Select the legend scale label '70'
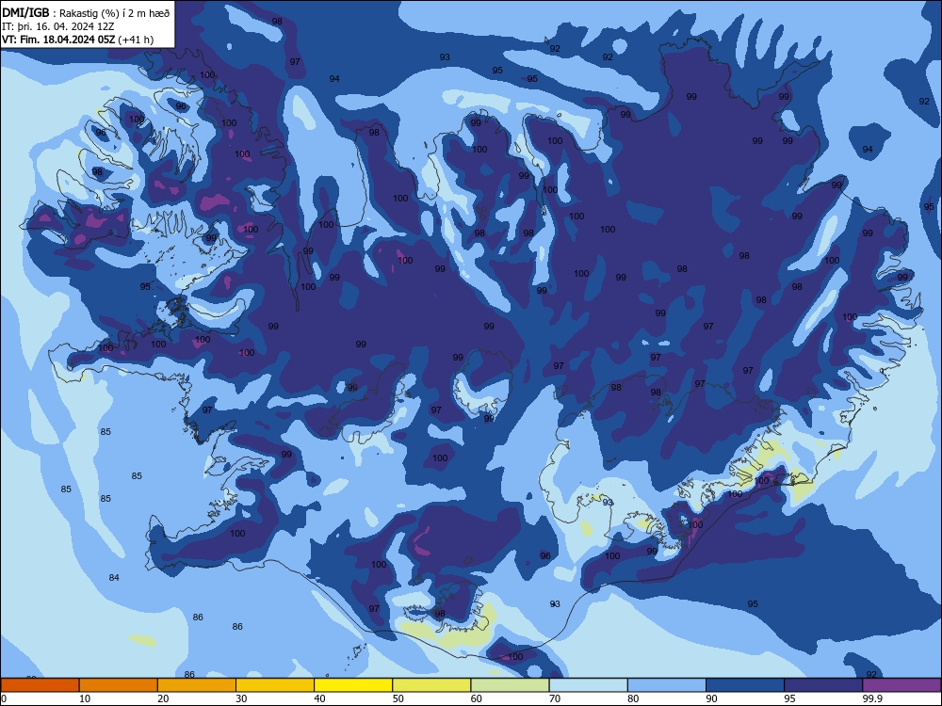 coord(555,698)
